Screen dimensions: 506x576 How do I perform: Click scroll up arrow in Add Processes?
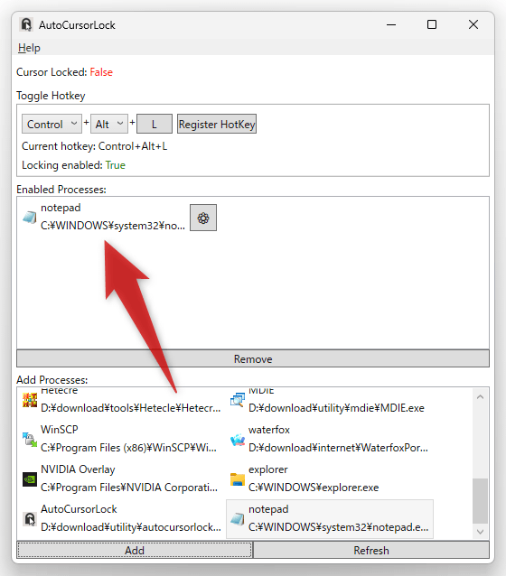click(x=480, y=396)
